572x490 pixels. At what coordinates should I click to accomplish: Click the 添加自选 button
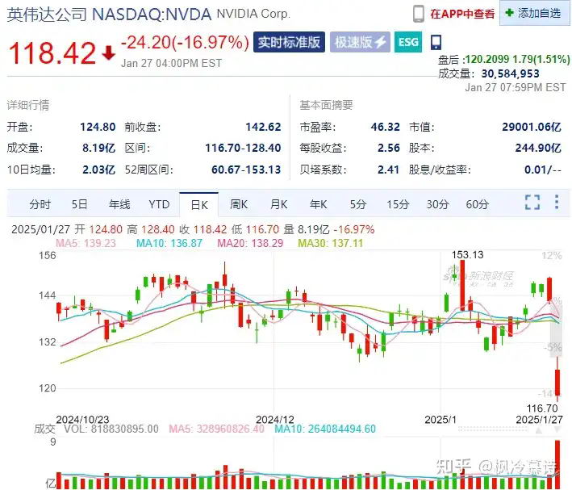tap(532, 14)
